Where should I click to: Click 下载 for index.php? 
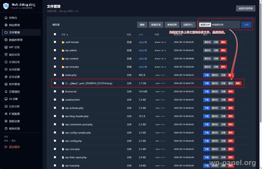[x=206, y=75]
